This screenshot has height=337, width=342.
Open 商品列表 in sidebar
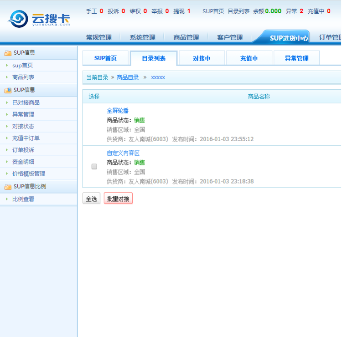(23, 77)
